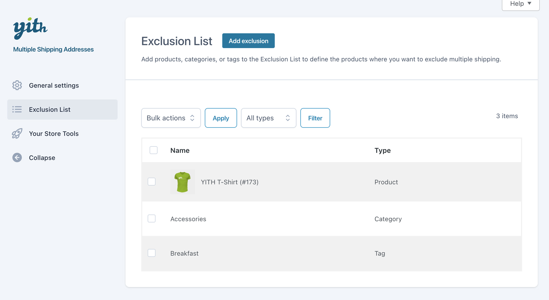Viewport: 549px width, 300px height.
Task: Click the Apply button
Action: tap(221, 118)
